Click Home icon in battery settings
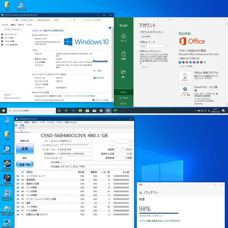Viewport: 228px width, 228px height. click(141, 193)
